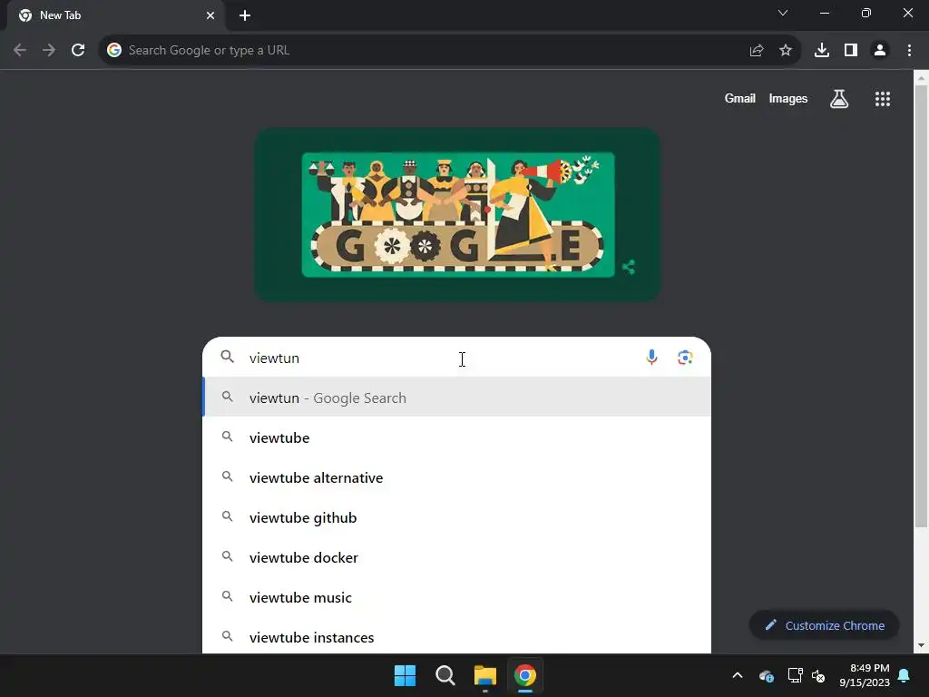Open File Explorer from taskbar
This screenshot has width=929, height=697.
pyautogui.click(x=485, y=675)
